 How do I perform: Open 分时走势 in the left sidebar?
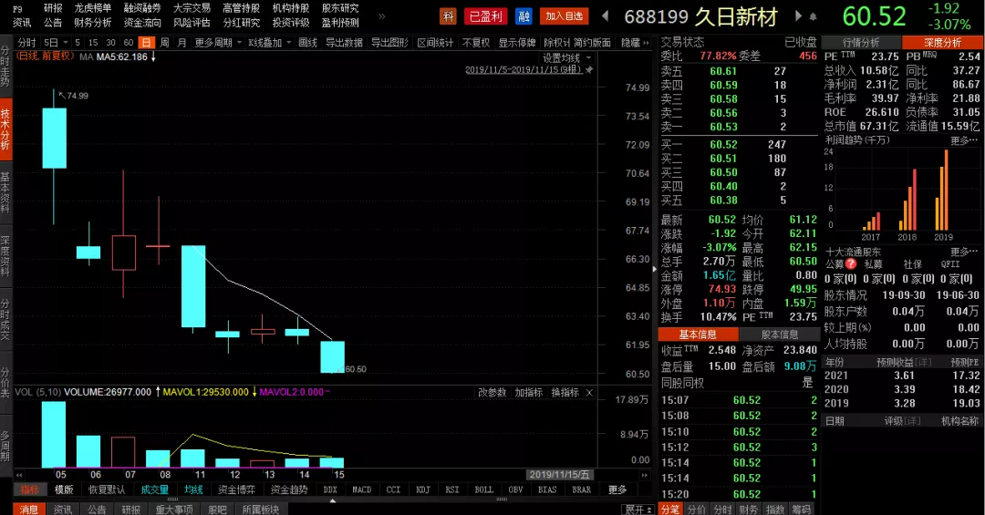(x=5, y=66)
